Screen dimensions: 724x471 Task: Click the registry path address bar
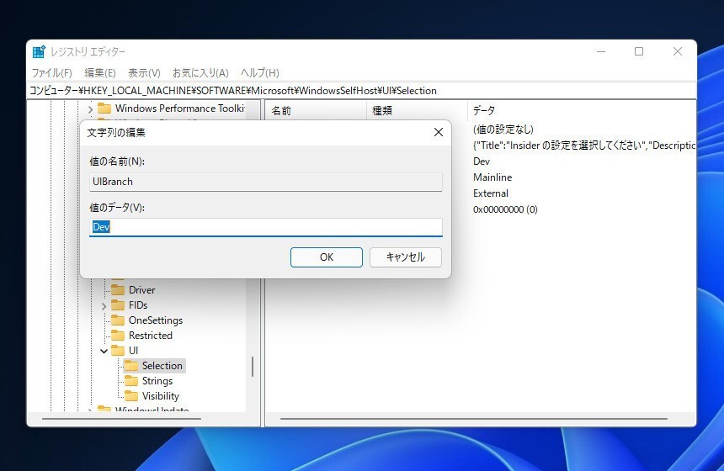(x=362, y=91)
